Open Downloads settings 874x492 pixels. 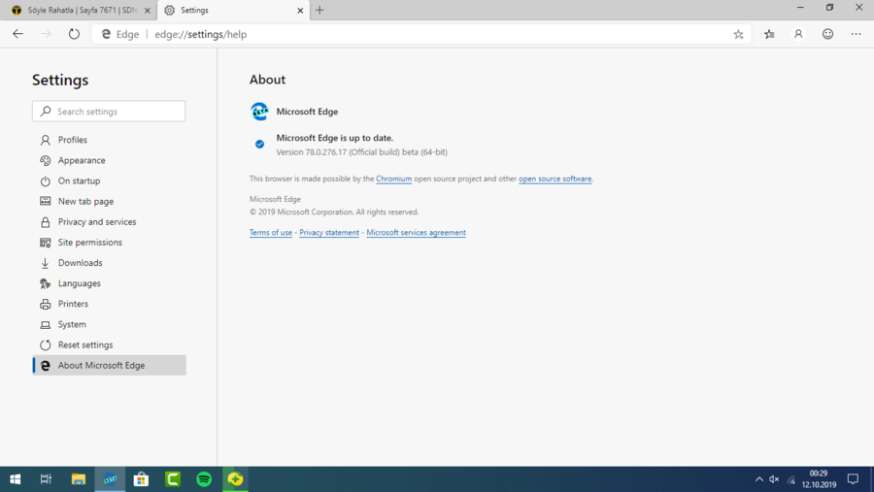pos(109,263)
